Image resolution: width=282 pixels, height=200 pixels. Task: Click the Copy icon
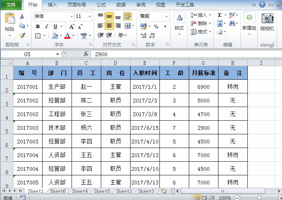coord(22,26)
